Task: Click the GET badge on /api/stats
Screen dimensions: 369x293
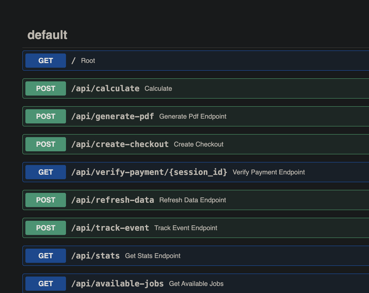Action: (45, 255)
